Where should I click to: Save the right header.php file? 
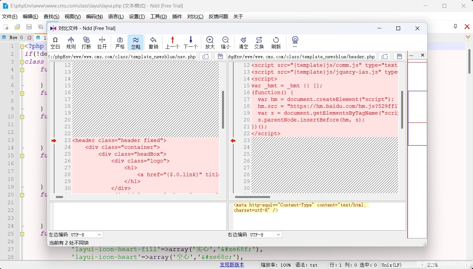(400, 56)
